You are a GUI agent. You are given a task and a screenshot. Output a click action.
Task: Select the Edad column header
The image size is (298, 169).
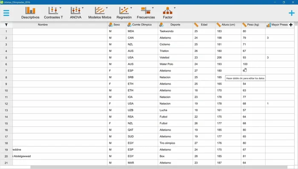(x=204, y=25)
